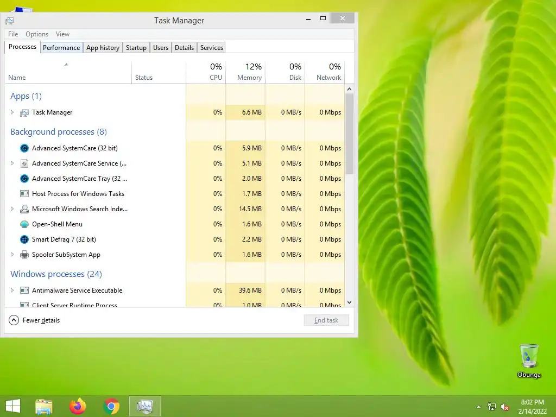The width and height of the screenshot is (556, 417).
Task: Select the Processes tab
Action: pyautogui.click(x=22, y=47)
